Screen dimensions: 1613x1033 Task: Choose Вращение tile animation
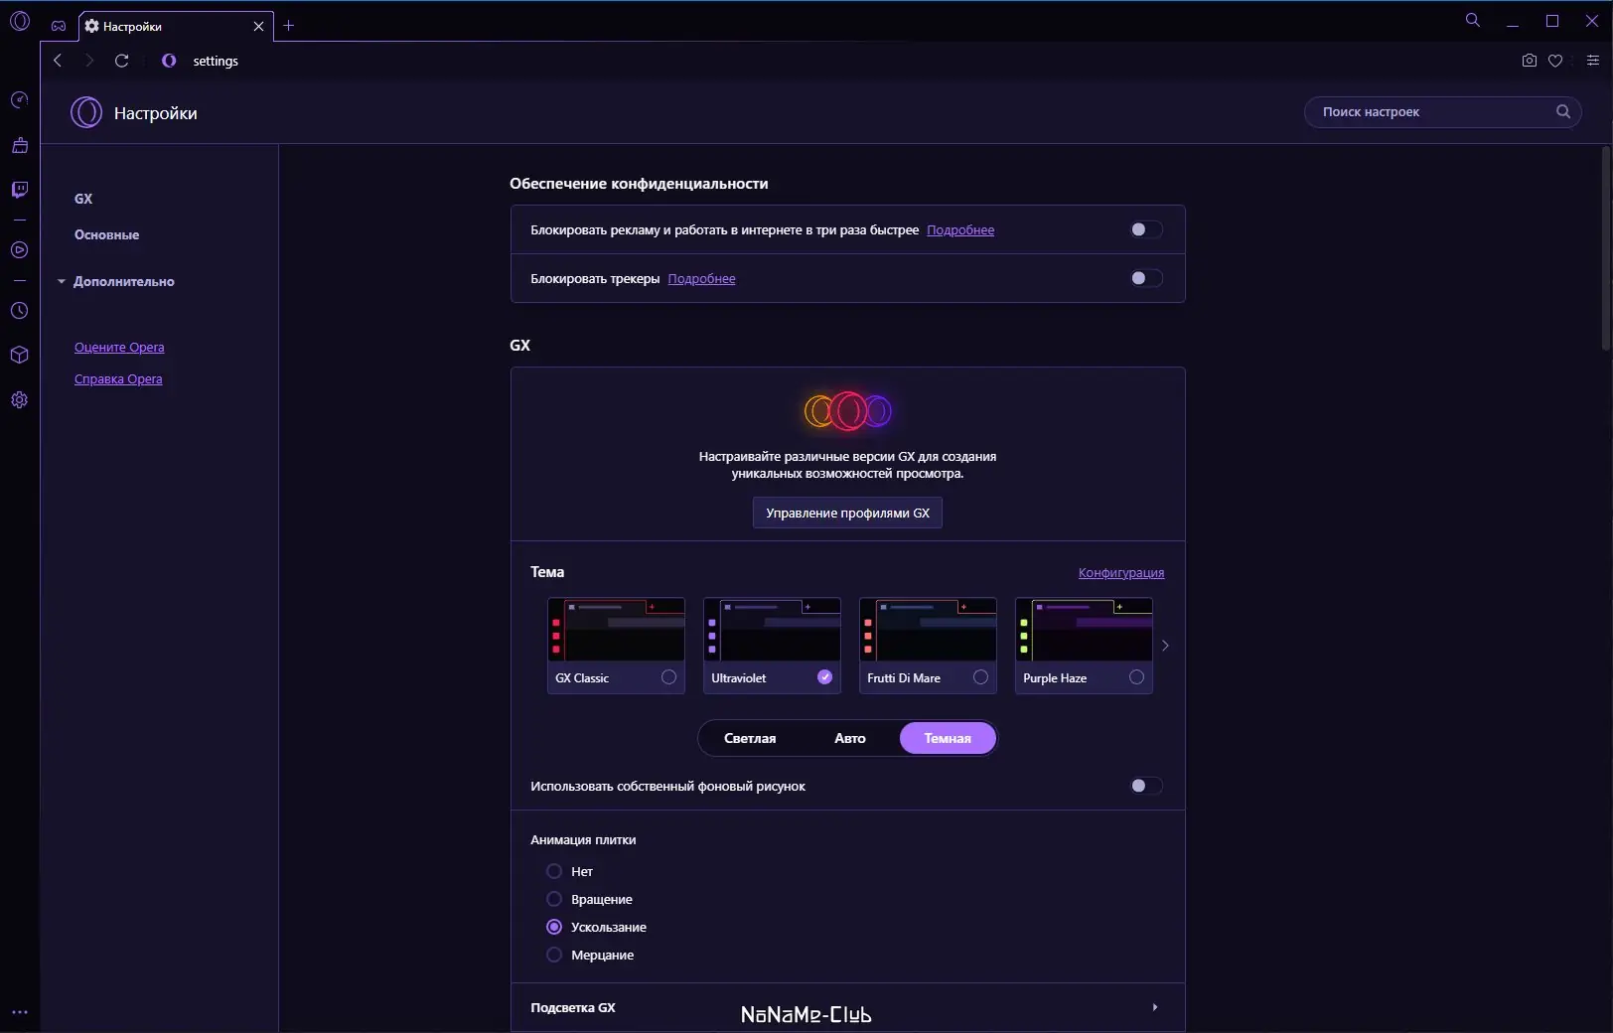pos(554,899)
